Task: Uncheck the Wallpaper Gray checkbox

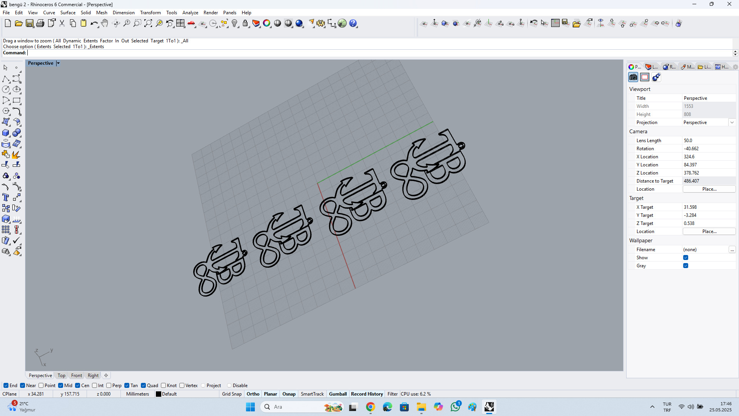Action: (x=685, y=266)
